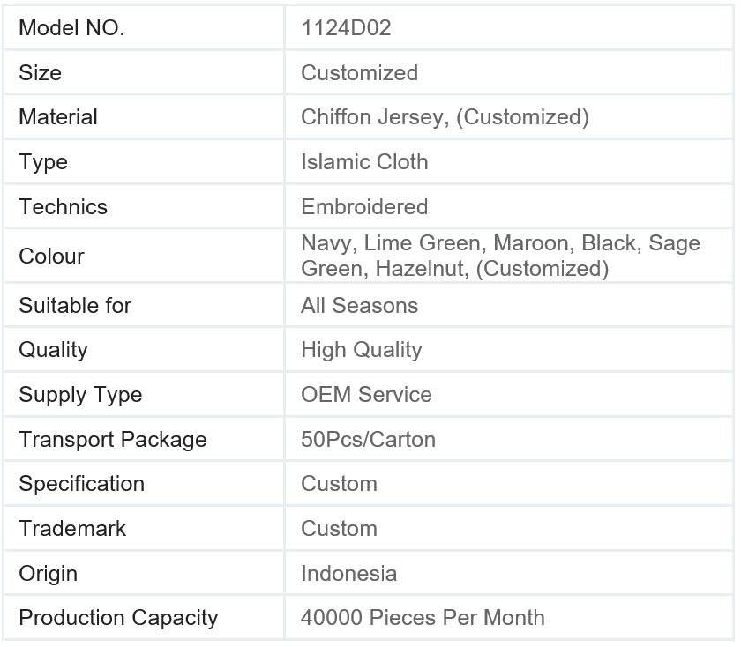Screen dimensions: 741x647
Task: Select the Islamic Cloth type value
Action: tap(364, 162)
